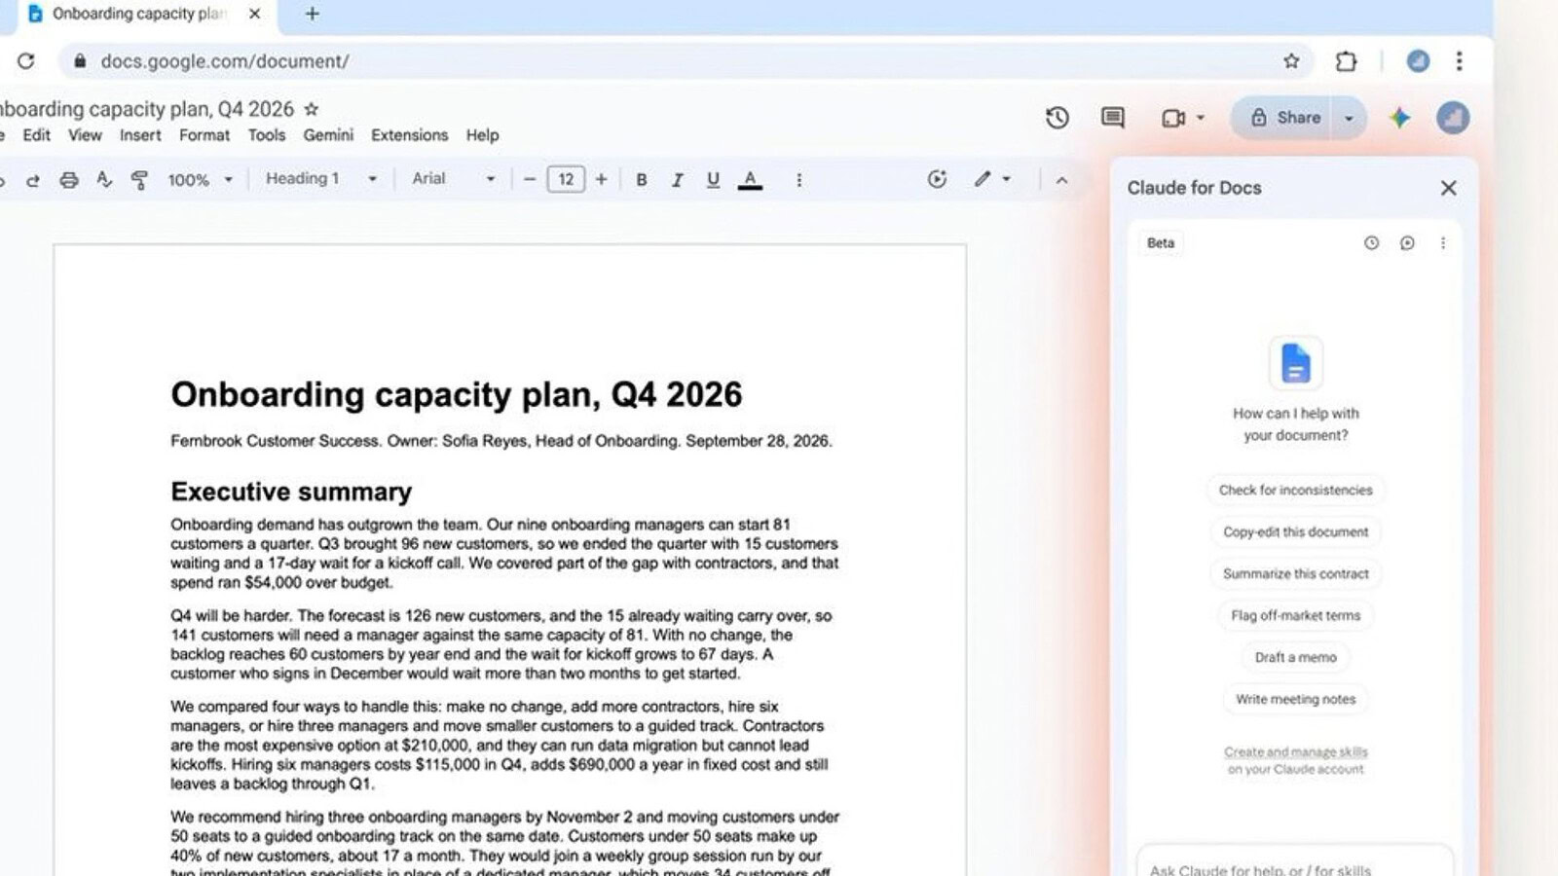Open the editing mode pencil dropdown
Screen dimensions: 1558x876
pos(992,179)
